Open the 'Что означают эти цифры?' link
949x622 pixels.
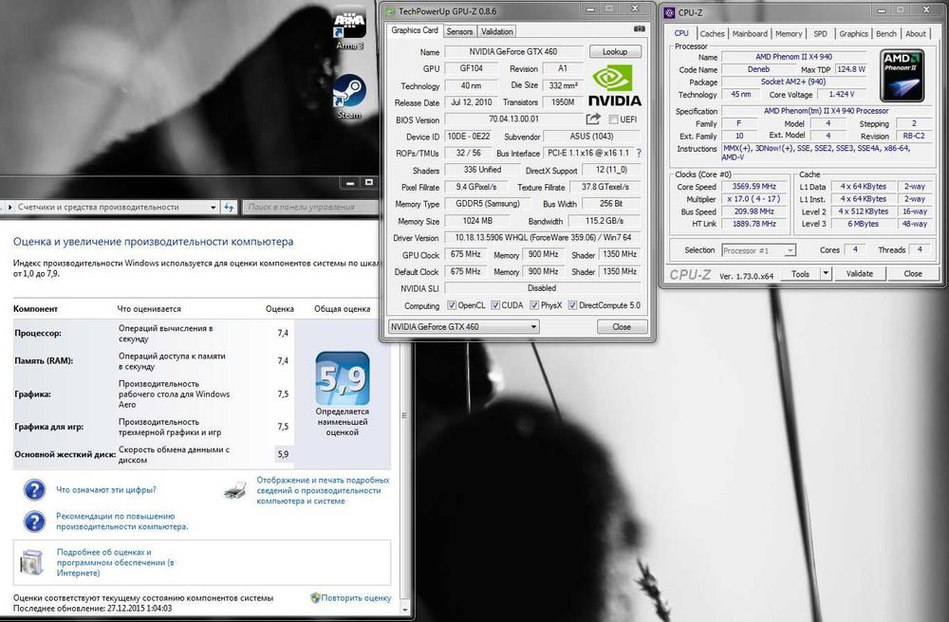click(x=106, y=489)
